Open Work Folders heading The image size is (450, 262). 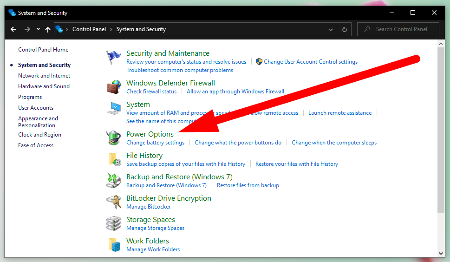point(148,241)
